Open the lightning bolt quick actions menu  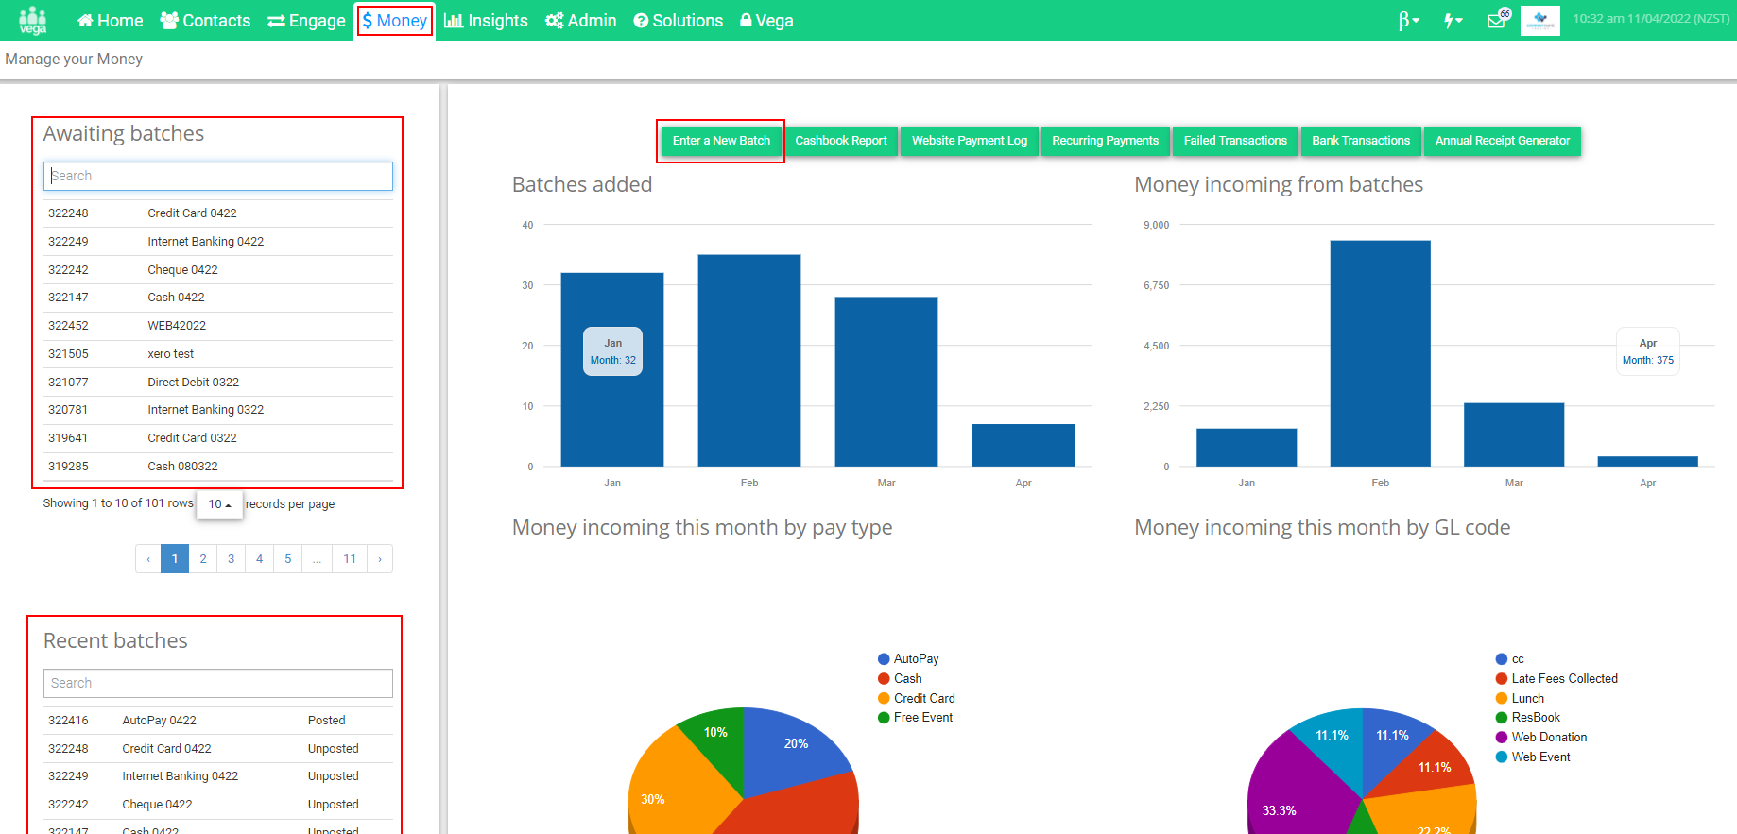coord(1453,20)
